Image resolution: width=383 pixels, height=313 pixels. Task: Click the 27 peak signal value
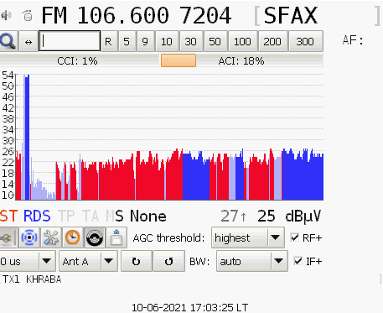230,216
